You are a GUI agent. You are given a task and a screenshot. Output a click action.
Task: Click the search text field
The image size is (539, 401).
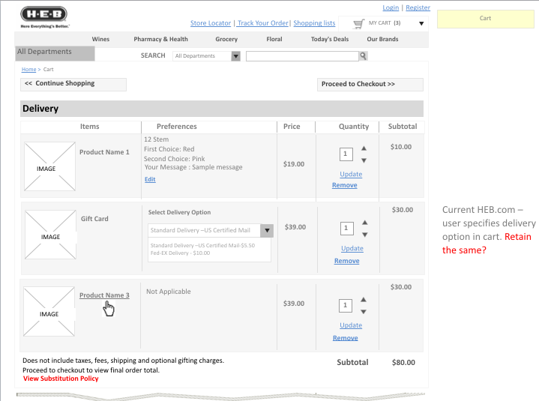coord(302,56)
